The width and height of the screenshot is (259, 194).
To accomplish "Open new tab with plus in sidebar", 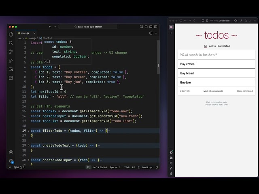I will [x=171, y=33].
